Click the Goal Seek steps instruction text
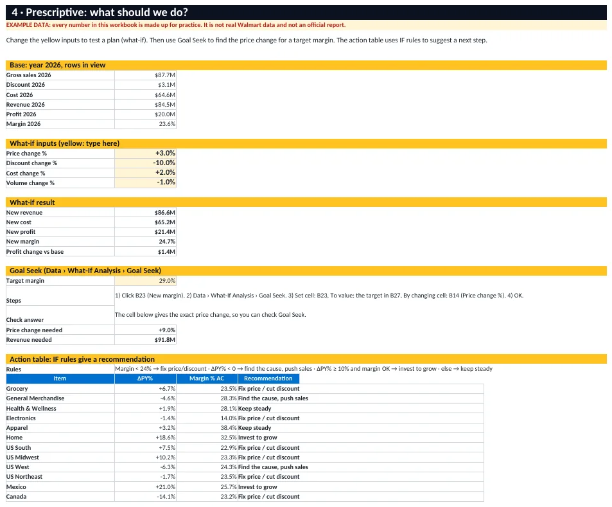Image resolution: width=612 pixels, height=507 pixels. (319, 296)
